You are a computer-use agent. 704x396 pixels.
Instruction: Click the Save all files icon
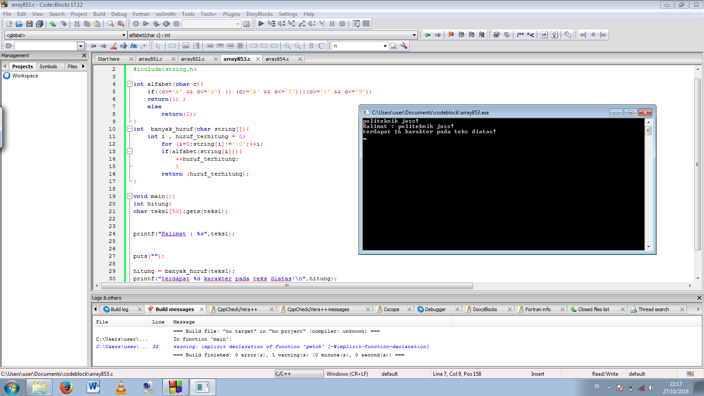40,24
